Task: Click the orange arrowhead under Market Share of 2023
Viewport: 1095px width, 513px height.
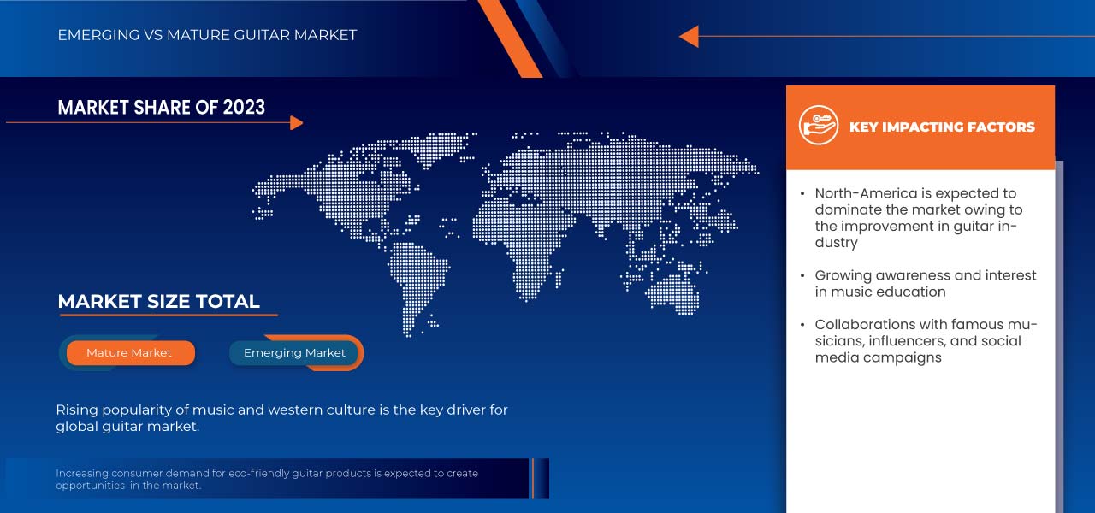Action: [x=296, y=123]
